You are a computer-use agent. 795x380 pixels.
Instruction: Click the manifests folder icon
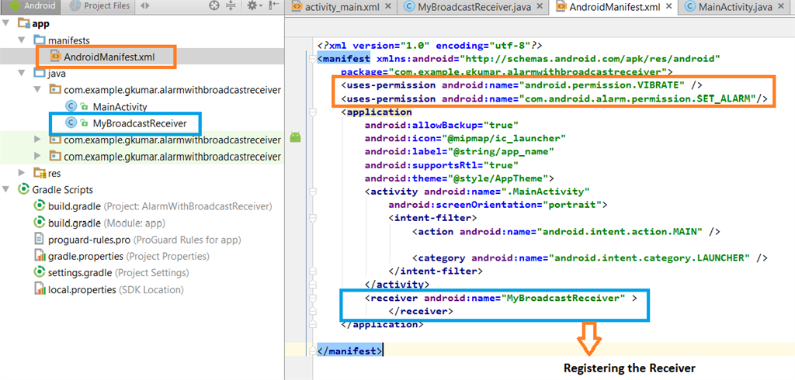tap(39, 40)
